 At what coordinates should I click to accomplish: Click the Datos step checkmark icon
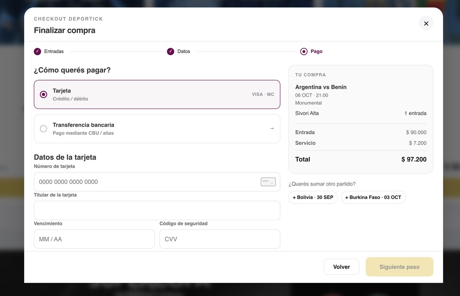171,51
